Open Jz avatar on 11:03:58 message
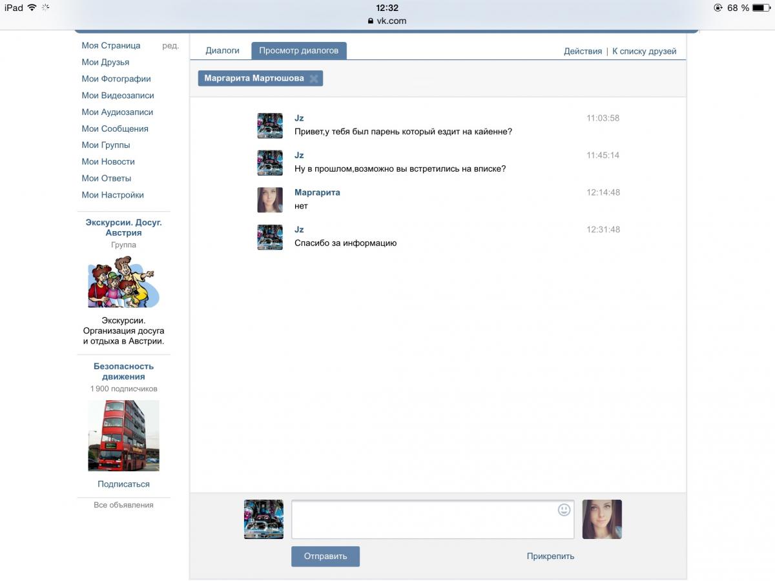 (x=270, y=125)
